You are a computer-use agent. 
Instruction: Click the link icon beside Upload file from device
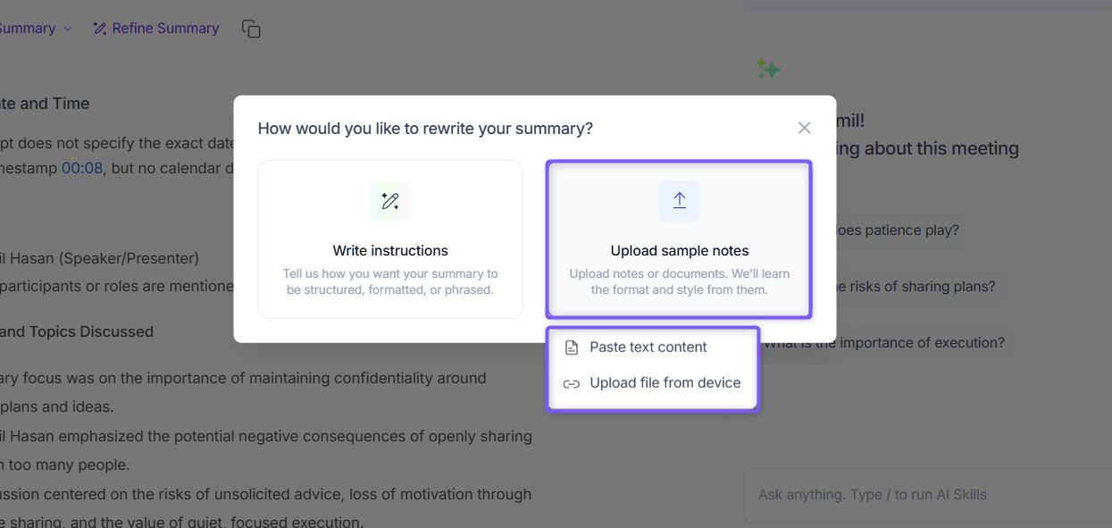(572, 383)
